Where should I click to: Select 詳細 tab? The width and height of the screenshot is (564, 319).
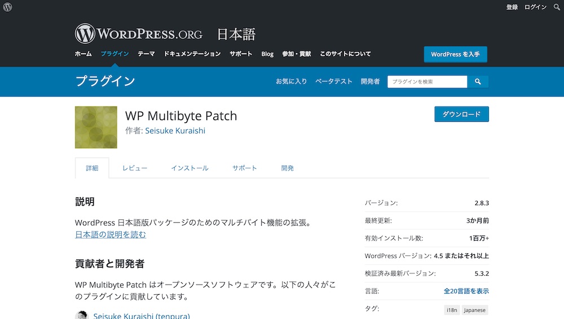click(x=92, y=168)
